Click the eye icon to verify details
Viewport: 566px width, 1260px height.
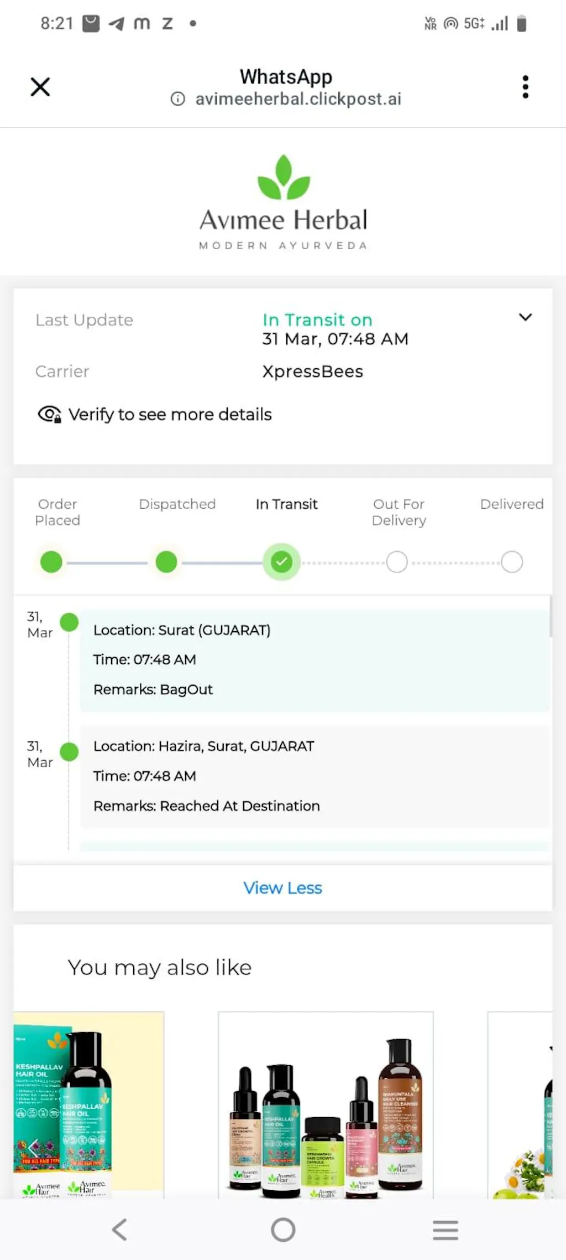49,415
